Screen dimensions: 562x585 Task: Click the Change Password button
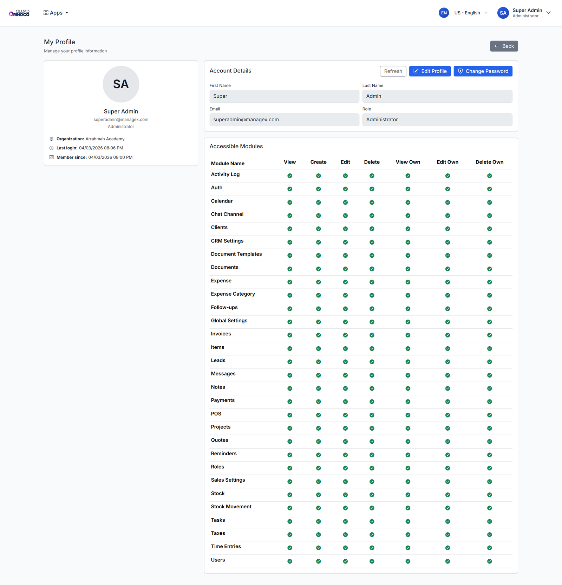[x=483, y=71]
